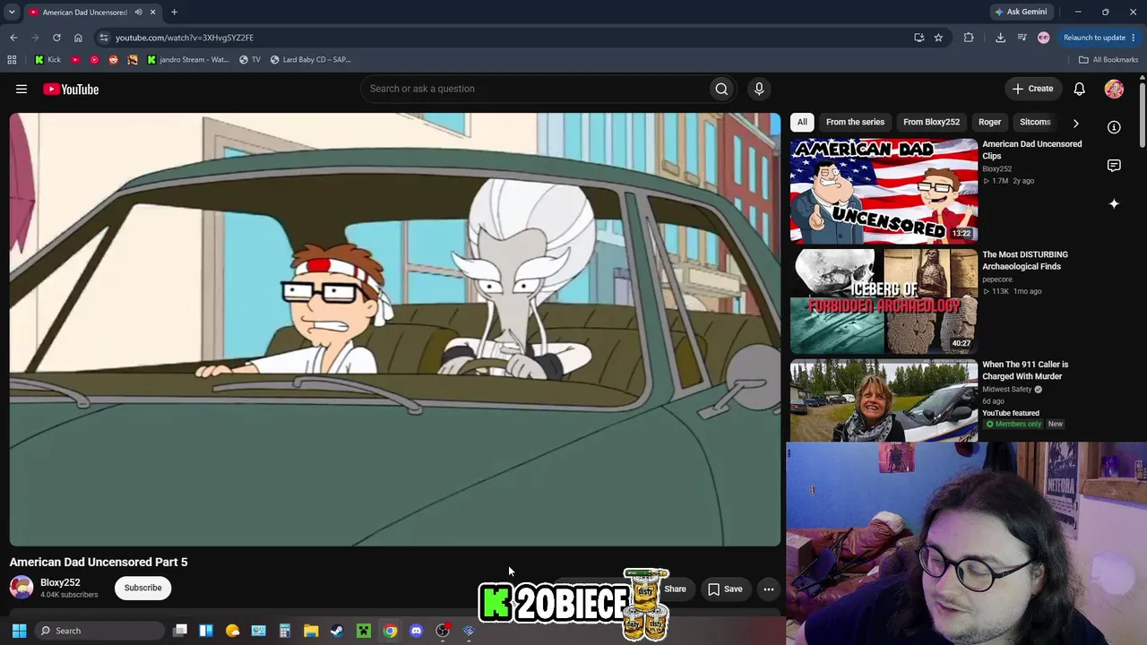Reload the YouTube page
The image size is (1147, 645).
pos(56,38)
